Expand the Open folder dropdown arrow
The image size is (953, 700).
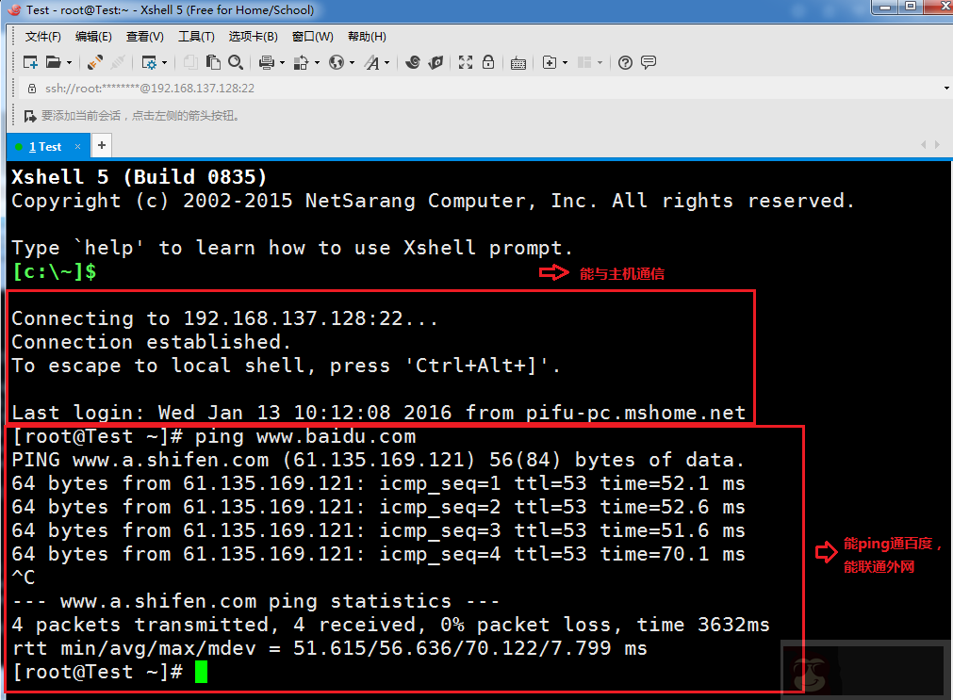pyautogui.click(x=69, y=63)
